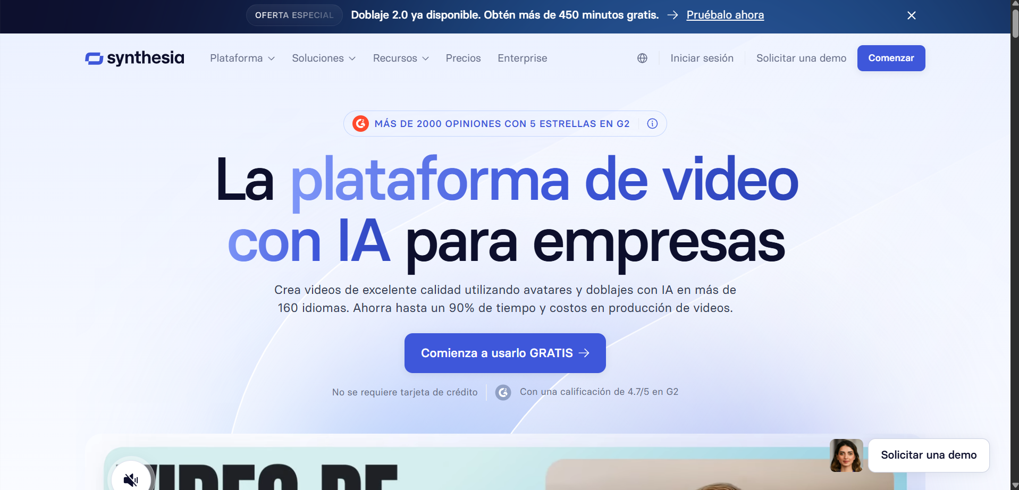Expand the Recursos menu

click(401, 58)
